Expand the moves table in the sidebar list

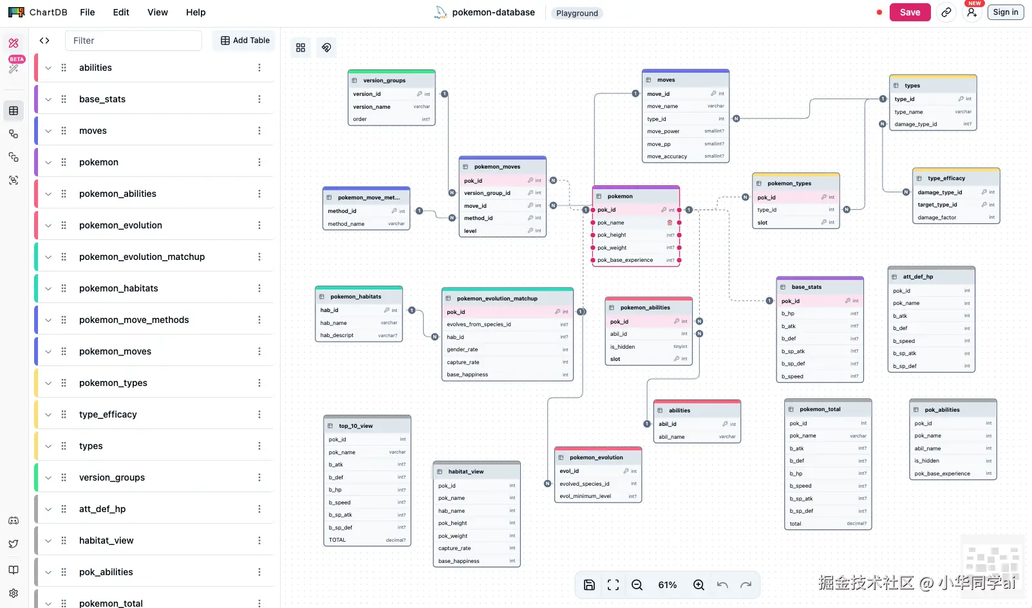click(x=48, y=131)
